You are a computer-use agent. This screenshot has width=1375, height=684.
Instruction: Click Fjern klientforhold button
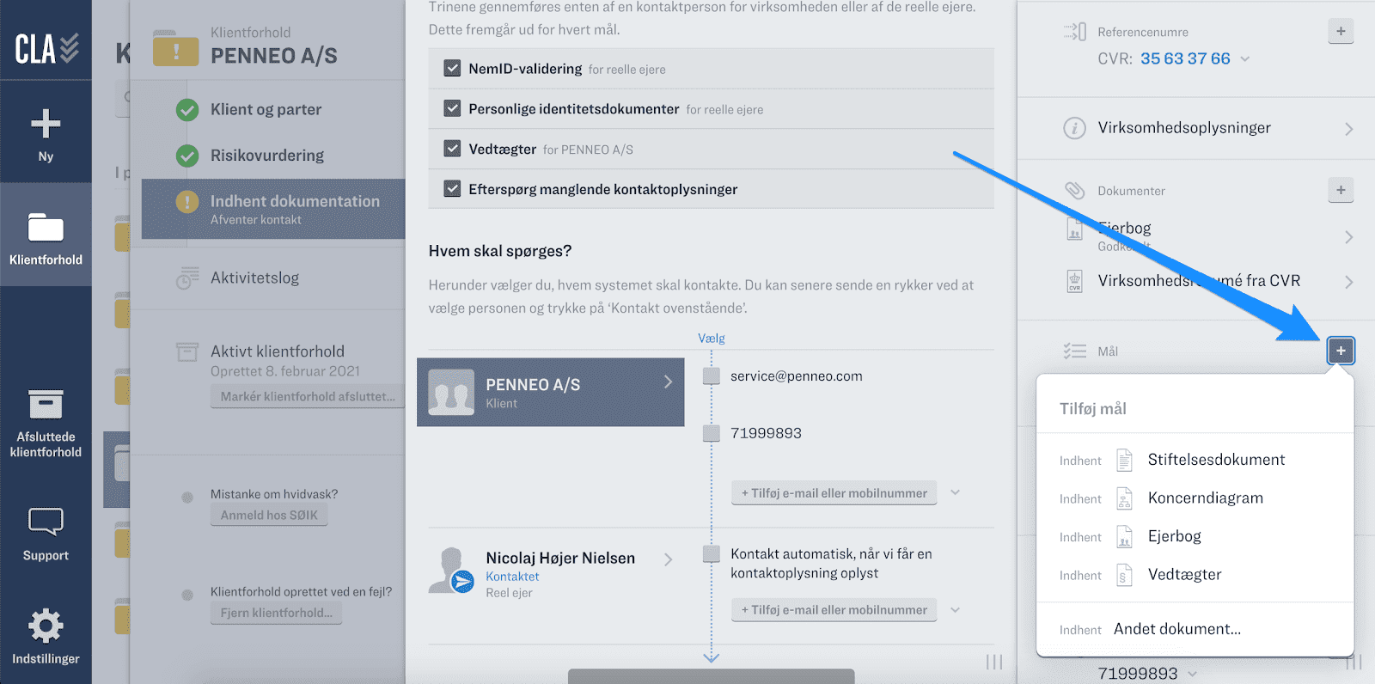(x=276, y=613)
